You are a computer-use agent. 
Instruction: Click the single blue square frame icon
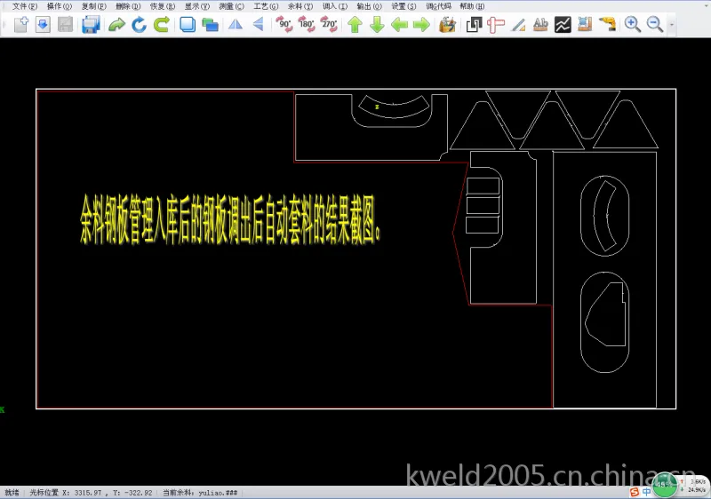point(188,24)
